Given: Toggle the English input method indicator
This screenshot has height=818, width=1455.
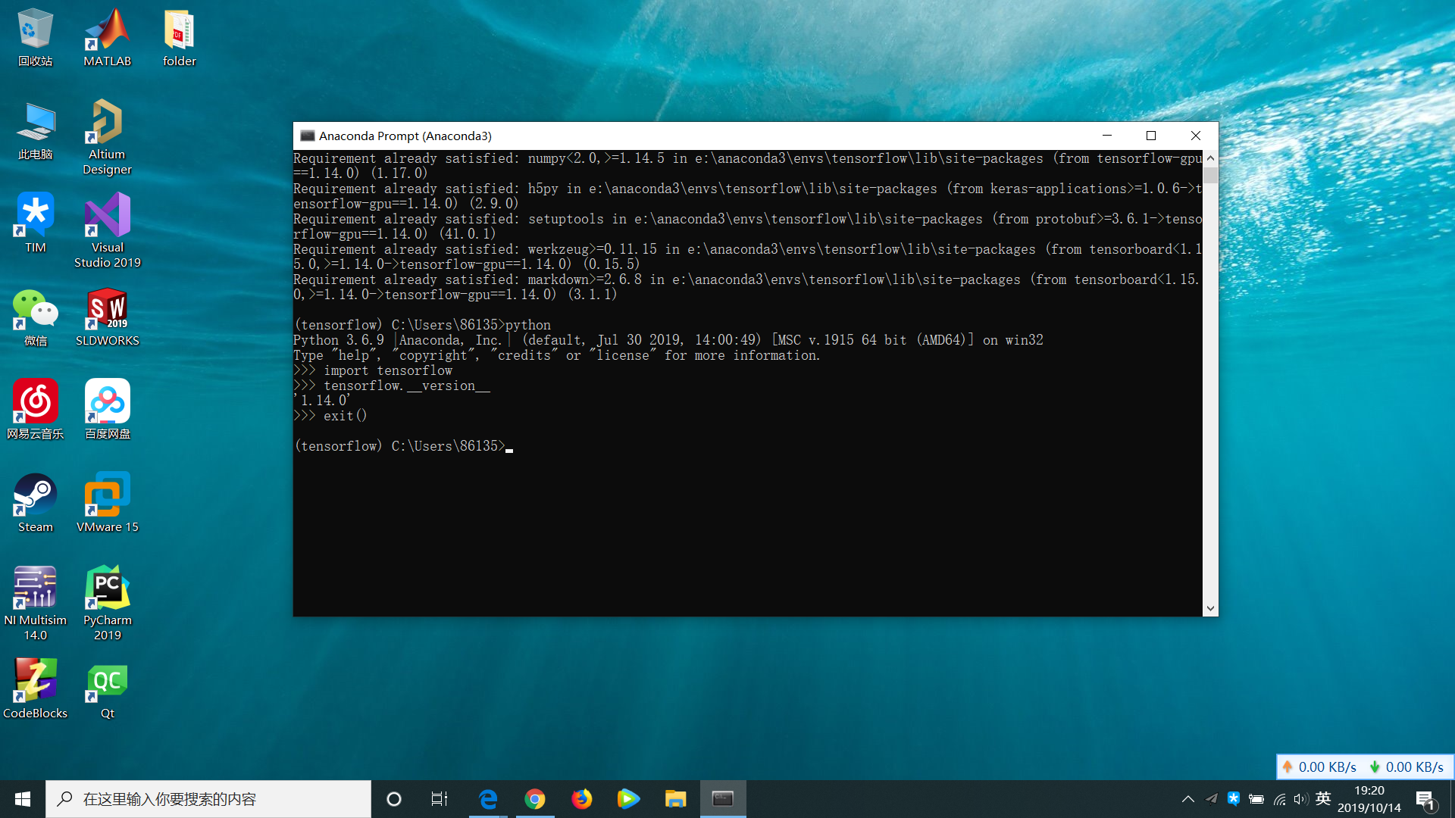Looking at the screenshot, I should coord(1323,799).
